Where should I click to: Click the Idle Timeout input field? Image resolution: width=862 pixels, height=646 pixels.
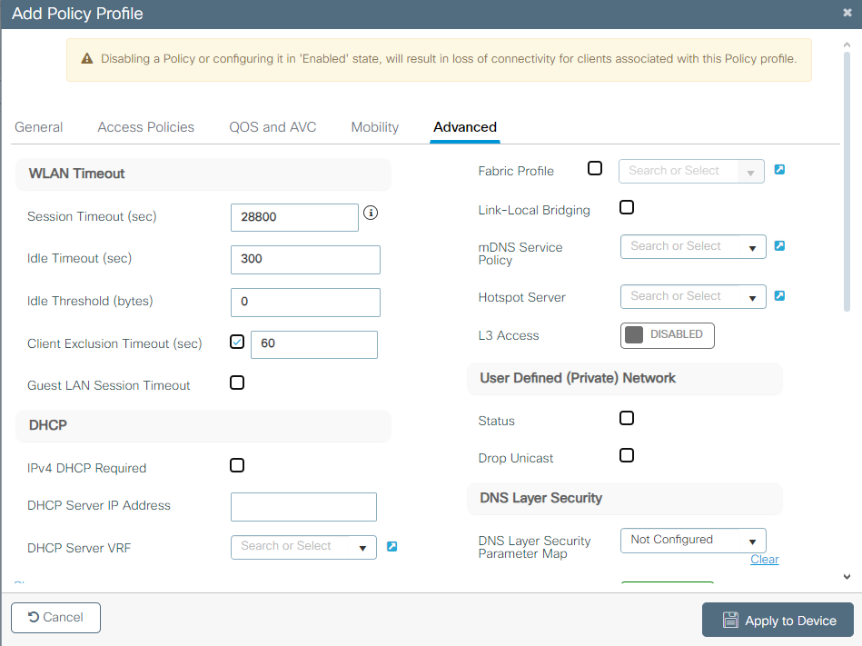point(305,259)
